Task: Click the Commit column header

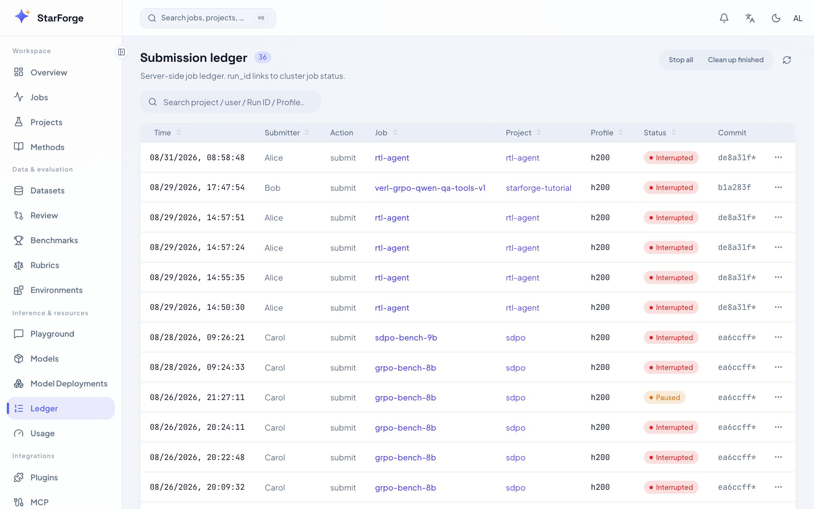Action: (732, 132)
